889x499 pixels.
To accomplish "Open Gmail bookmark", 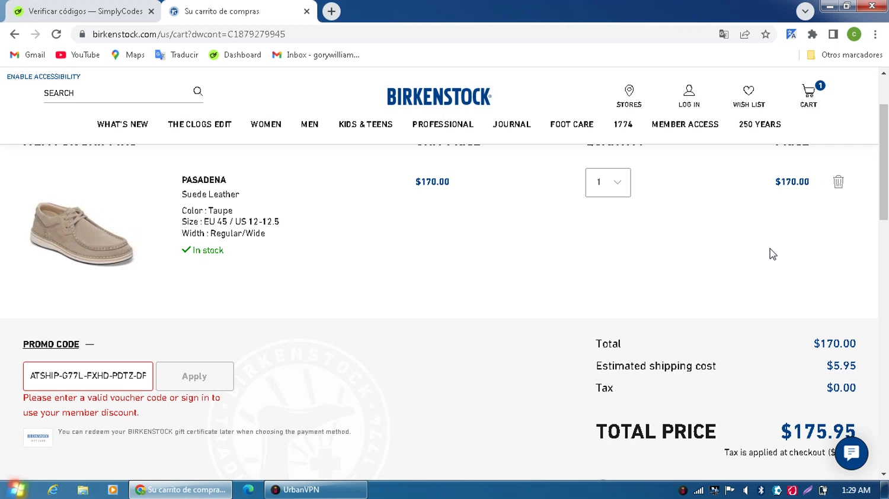I will click(x=27, y=54).
